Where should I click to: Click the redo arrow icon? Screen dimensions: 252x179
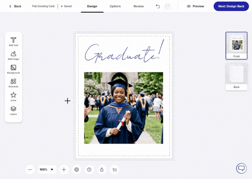(167, 6)
